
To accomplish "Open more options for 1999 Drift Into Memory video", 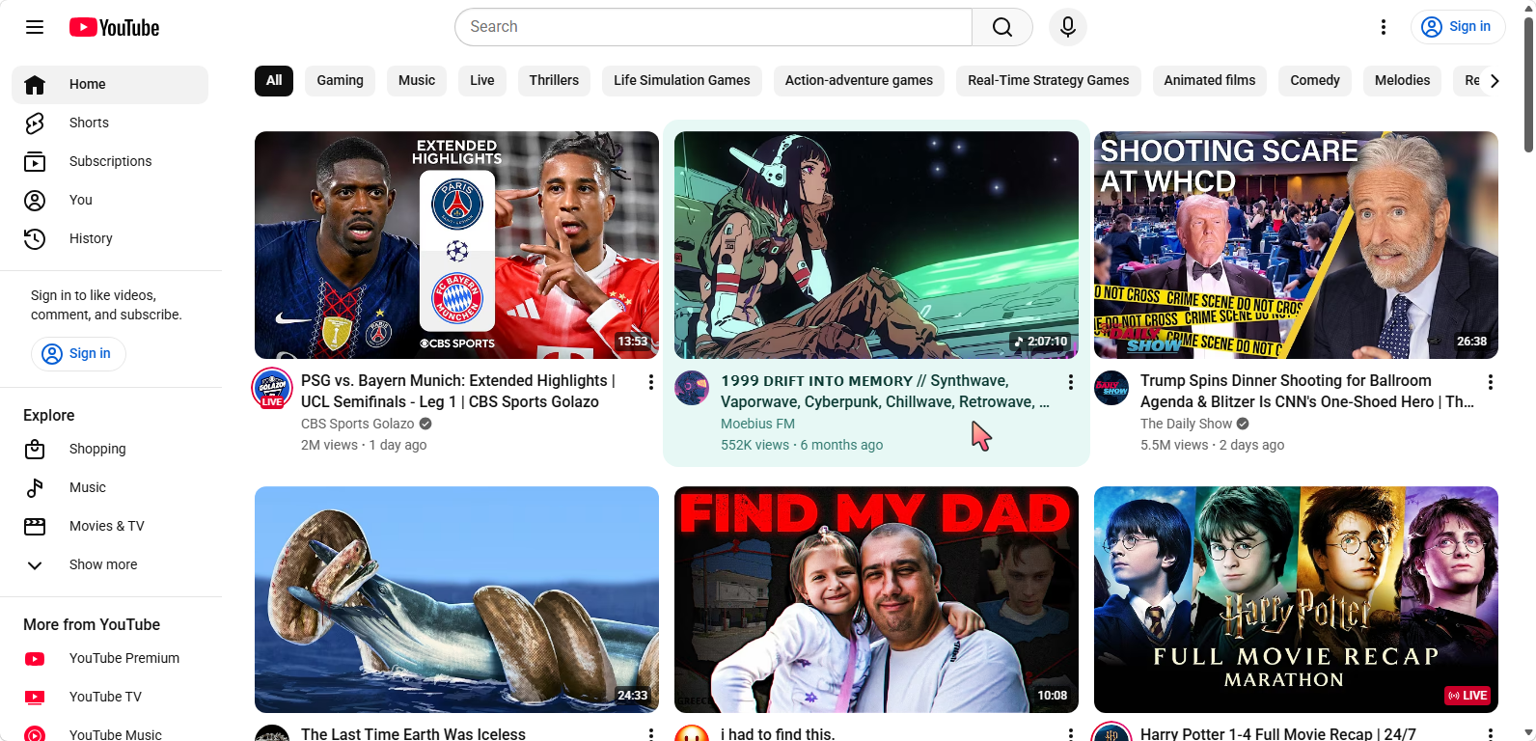I will (x=1071, y=382).
